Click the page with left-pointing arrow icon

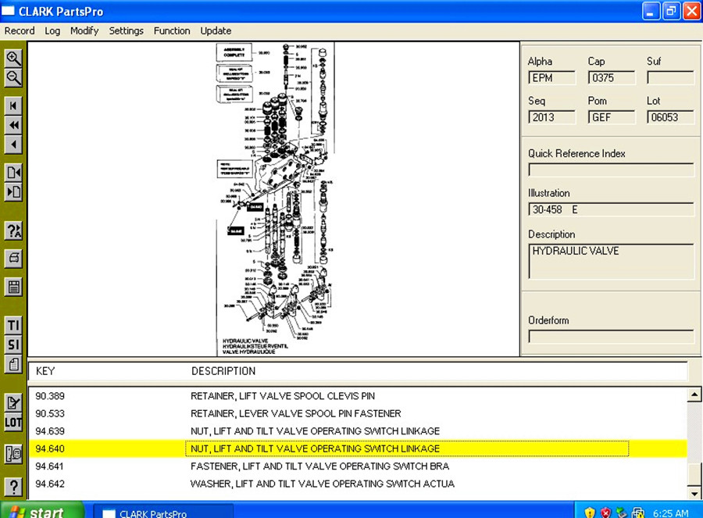pyautogui.click(x=13, y=172)
